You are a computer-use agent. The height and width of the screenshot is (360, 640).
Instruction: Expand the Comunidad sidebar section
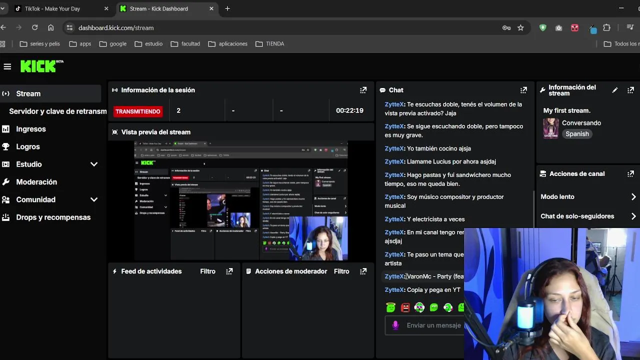point(93,199)
